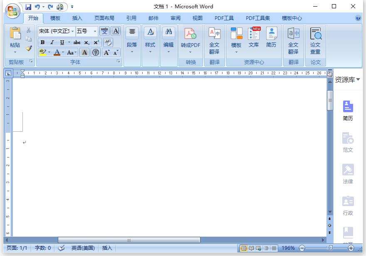Open 简历 in the 资源中心 ribbon group
Image resolution: width=366 pixels, height=256 pixels.
[271, 37]
